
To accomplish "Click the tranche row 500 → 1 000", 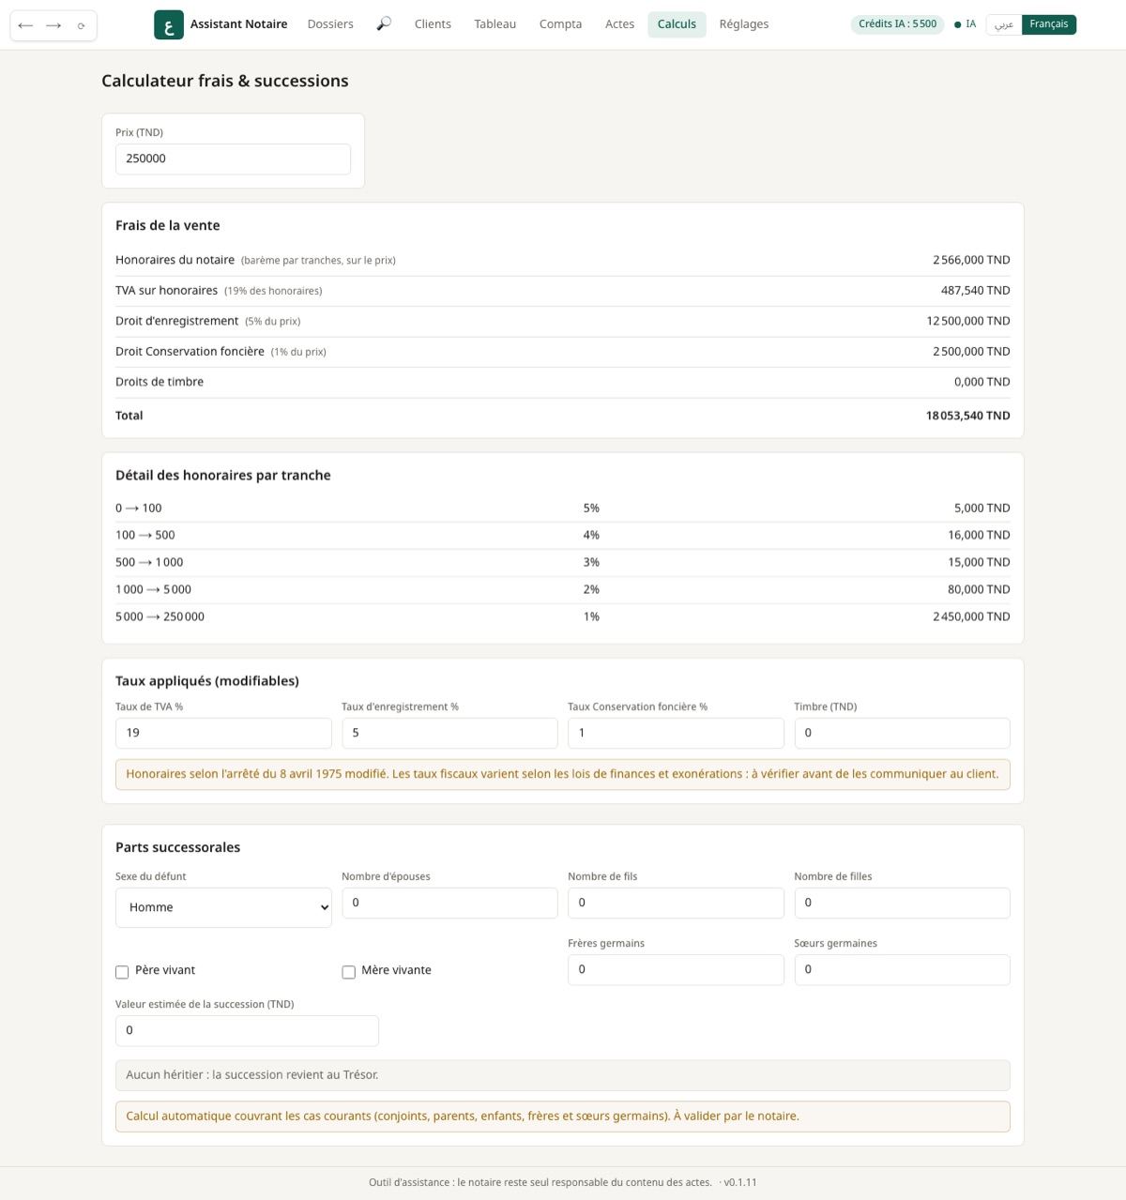I will point(563,563).
